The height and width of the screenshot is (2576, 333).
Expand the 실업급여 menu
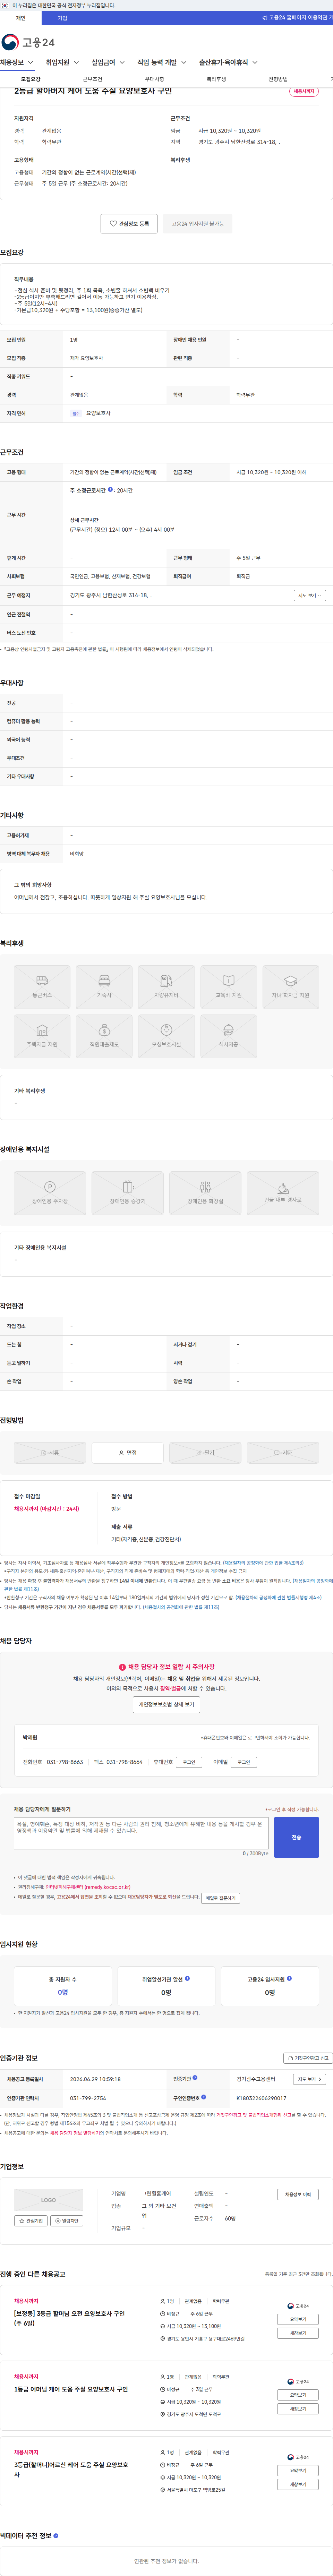click(x=108, y=62)
